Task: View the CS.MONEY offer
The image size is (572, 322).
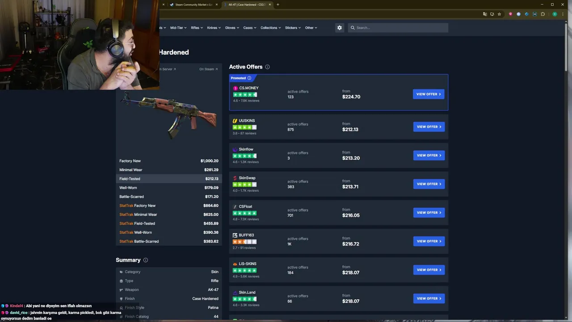Action: pyautogui.click(x=429, y=94)
